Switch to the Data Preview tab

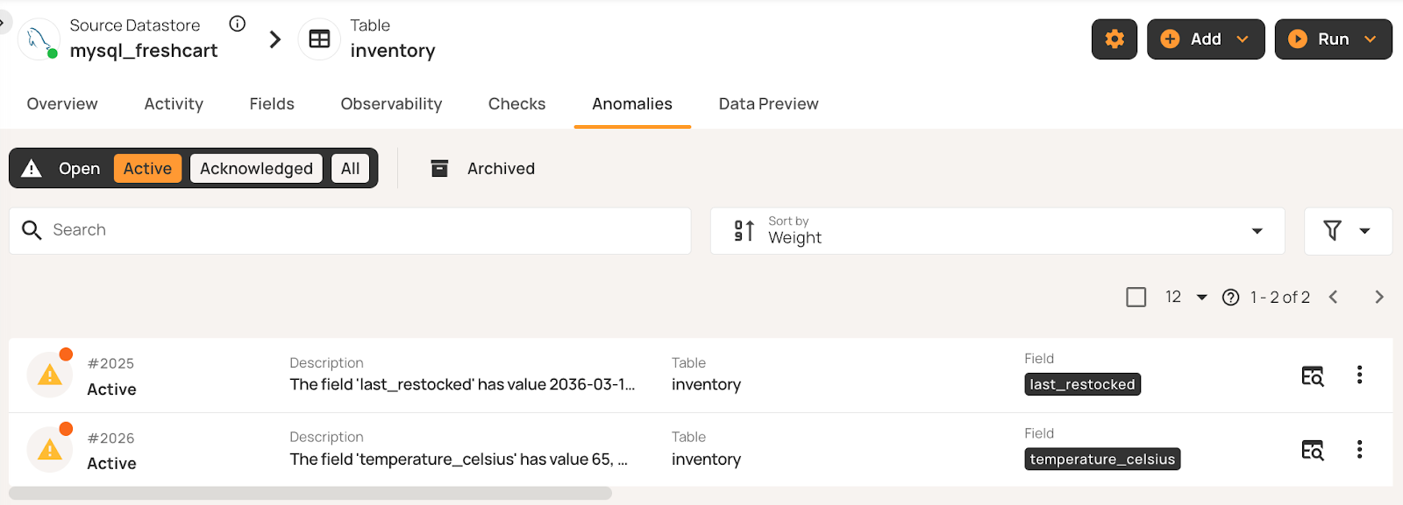pos(768,103)
